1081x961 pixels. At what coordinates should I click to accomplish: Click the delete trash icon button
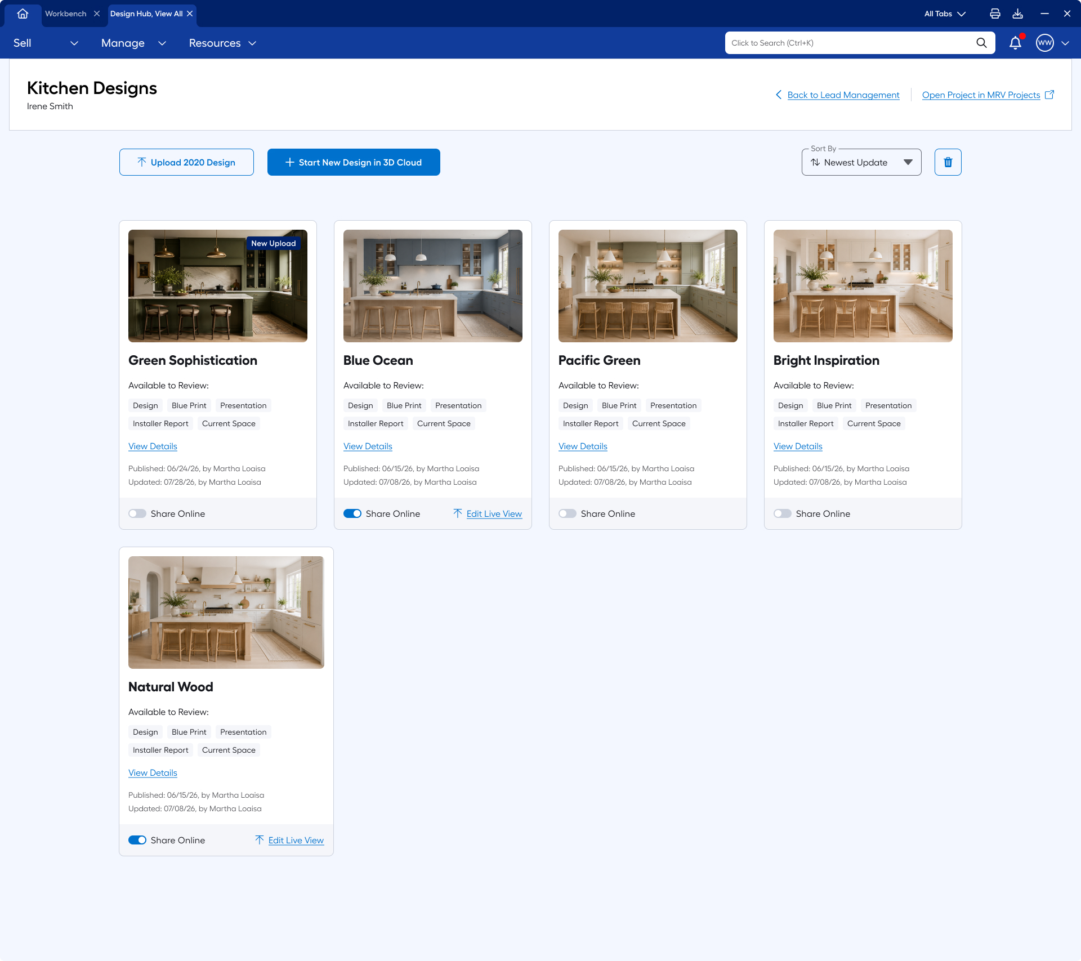(948, 162)
